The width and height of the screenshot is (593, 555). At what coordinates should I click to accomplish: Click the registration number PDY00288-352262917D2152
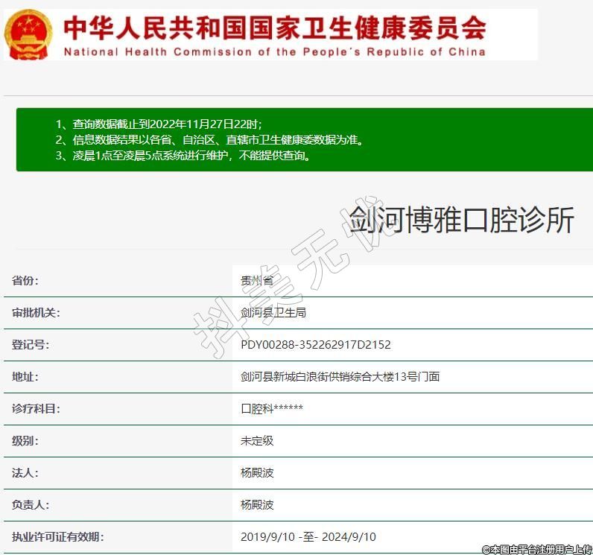tap(315, 345)
